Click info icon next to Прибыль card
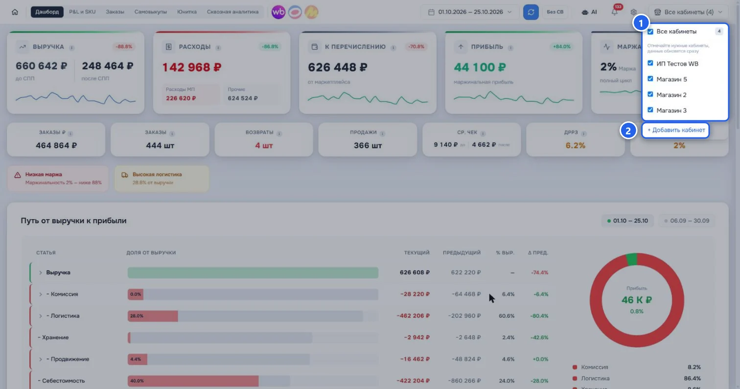The image size is (740, 389). (x=510, y=47)
